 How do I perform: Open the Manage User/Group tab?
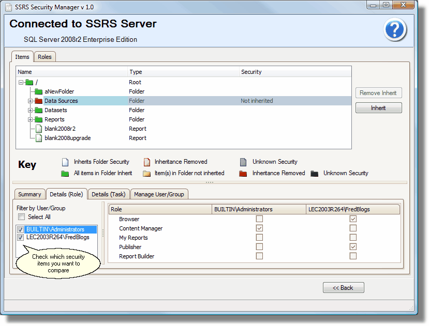[159, 194]
